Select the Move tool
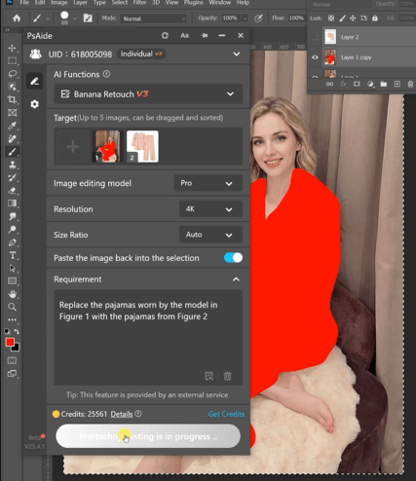The image size is (416, 481). [x=13, y=48]
